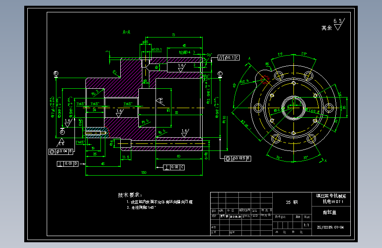Click technical requirement line 2 text

click(141, 207)
